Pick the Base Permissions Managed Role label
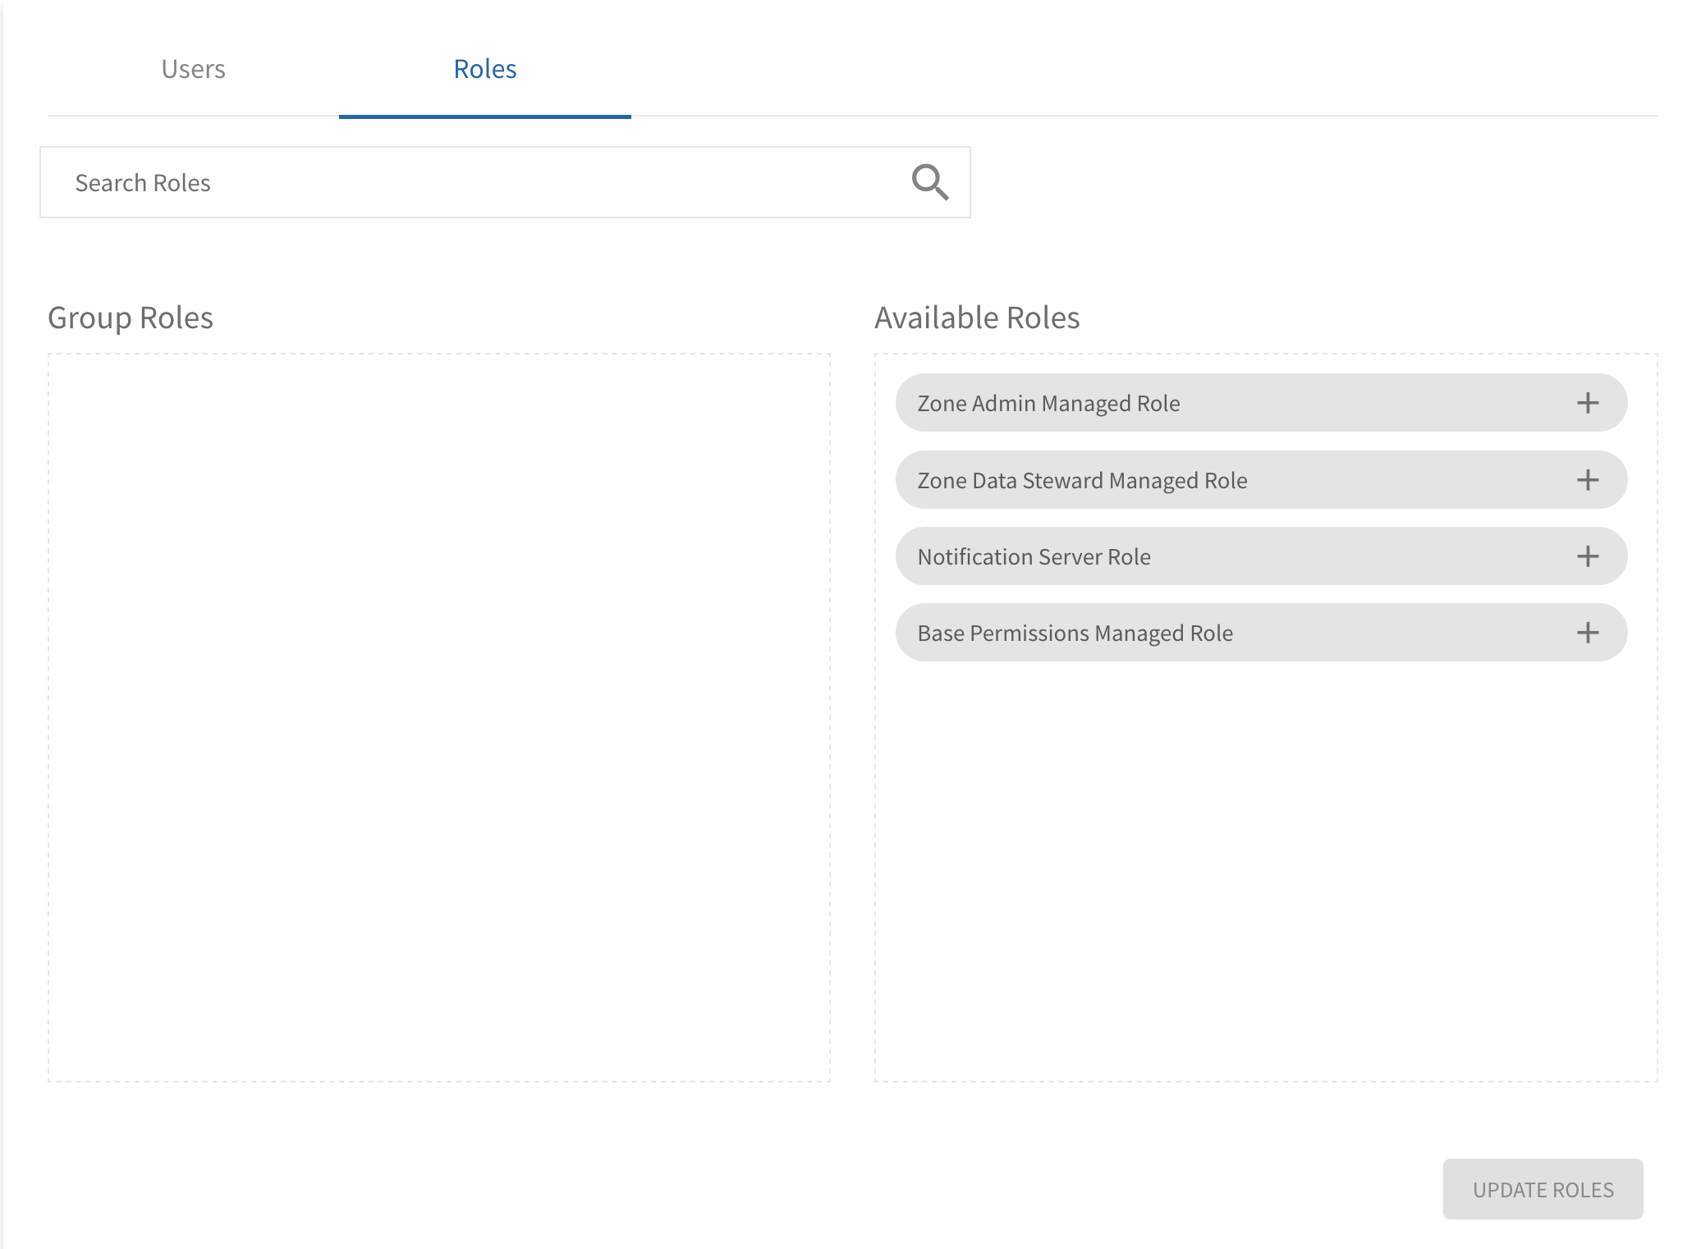Viewport: 1701px width, 1249px height. pos(1075,633)
